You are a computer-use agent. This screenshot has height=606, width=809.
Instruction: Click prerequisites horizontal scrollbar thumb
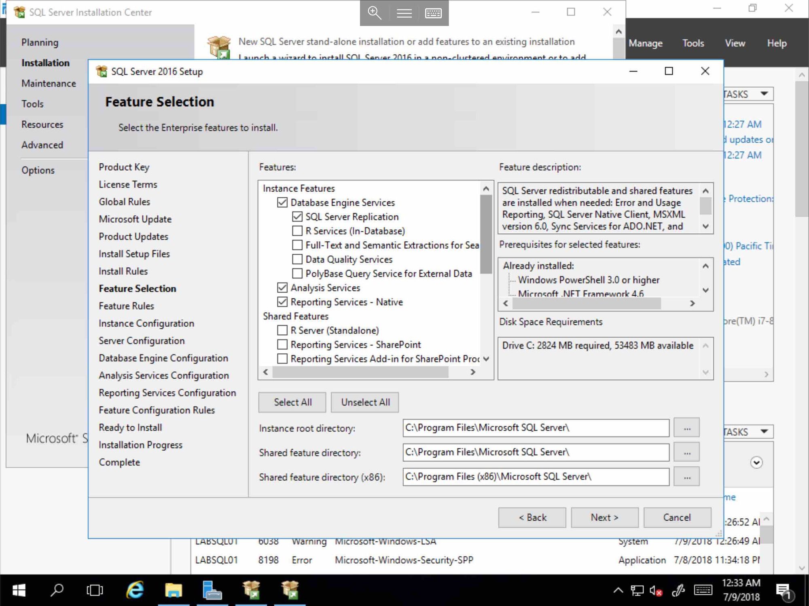click(x=587, y=303)
